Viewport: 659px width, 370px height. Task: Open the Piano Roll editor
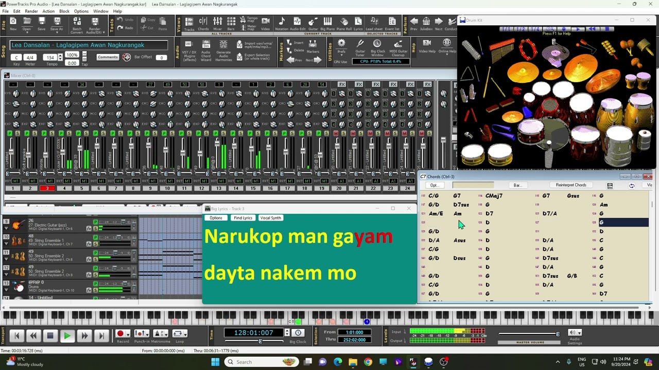[344, 24]
